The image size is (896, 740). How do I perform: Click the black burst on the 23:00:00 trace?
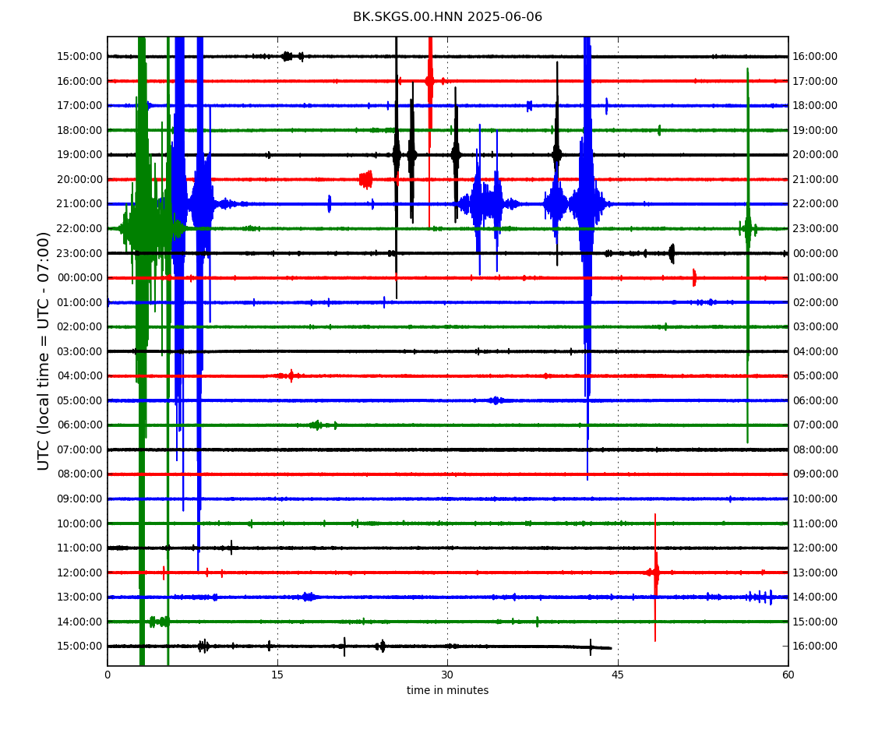point(672,253)
